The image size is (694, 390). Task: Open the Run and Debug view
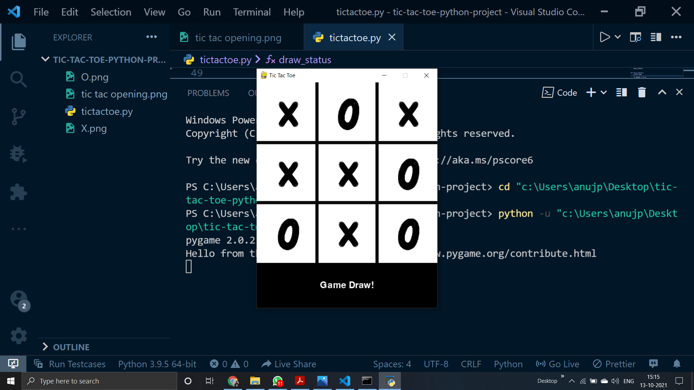[x=18, y=154]
